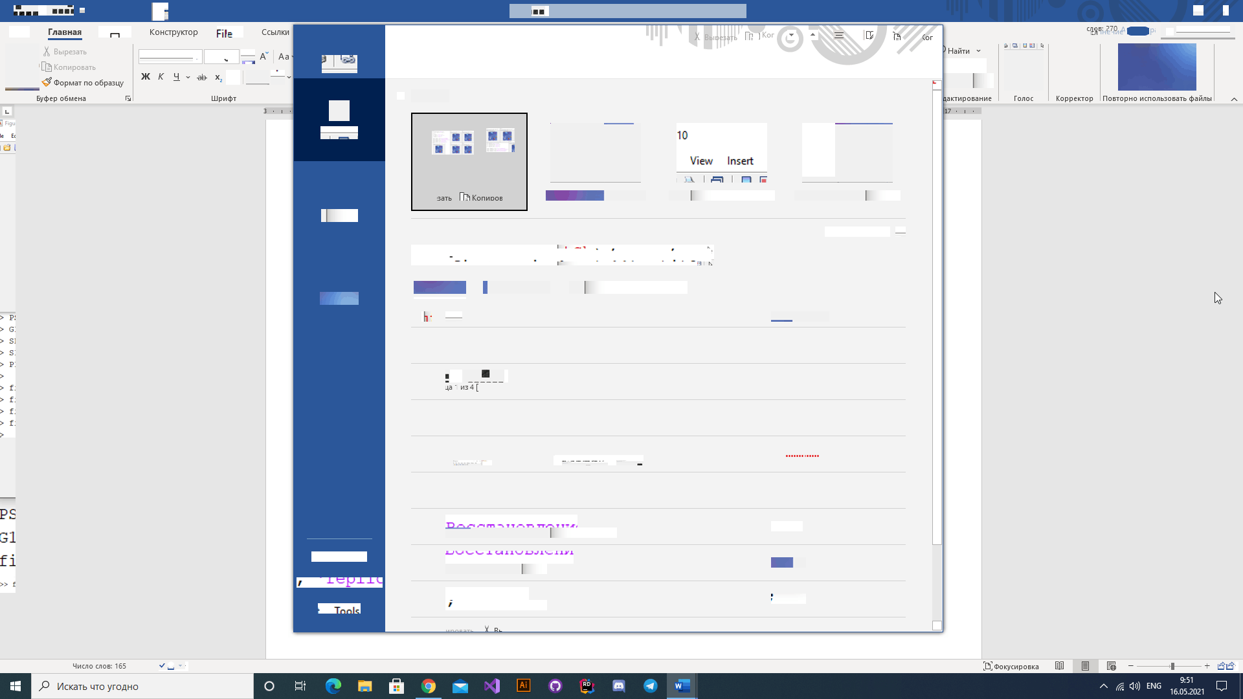Open the Clipboard (Буфер обмена) dialog launcher
Screen dimensions: 1243x699
128,98
